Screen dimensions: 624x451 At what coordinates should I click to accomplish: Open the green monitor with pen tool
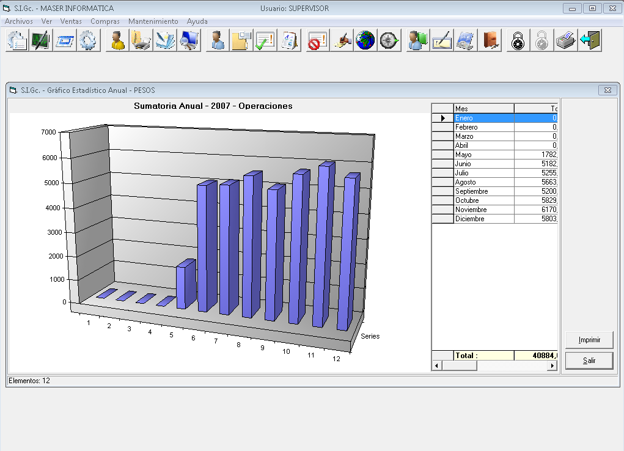click(x=41, y=40)
